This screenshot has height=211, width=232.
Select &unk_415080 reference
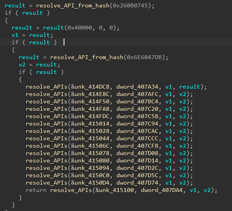[90, 160]
